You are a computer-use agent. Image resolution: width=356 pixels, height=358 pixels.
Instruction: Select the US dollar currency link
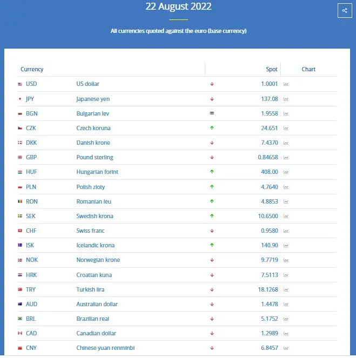click(x=88, y=84)
